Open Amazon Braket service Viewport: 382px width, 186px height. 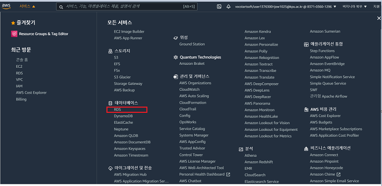point(192,64)
